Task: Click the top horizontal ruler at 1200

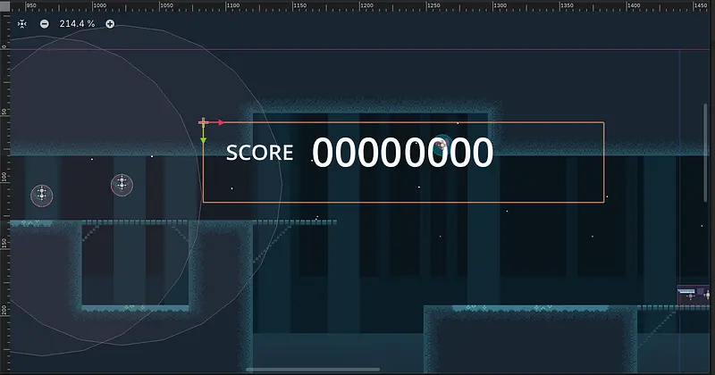Action: (364, 5)
